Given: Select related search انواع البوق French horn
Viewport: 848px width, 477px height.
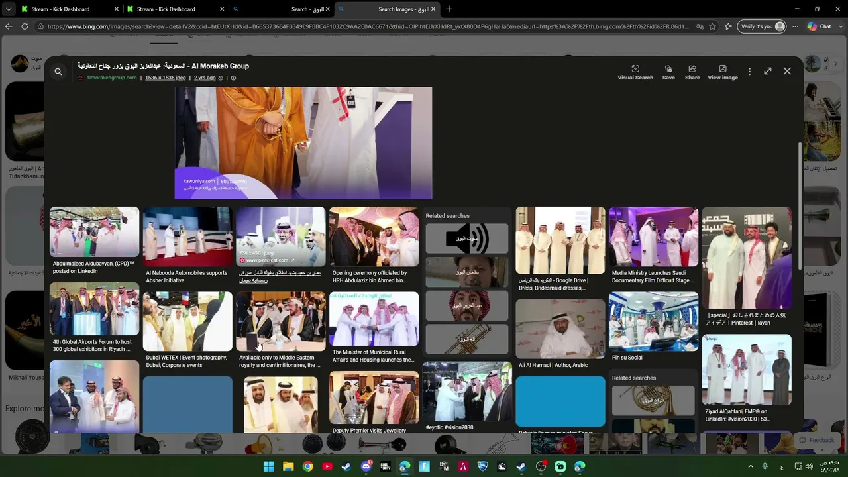Looking at the screenshot, I should pos(653,401).
